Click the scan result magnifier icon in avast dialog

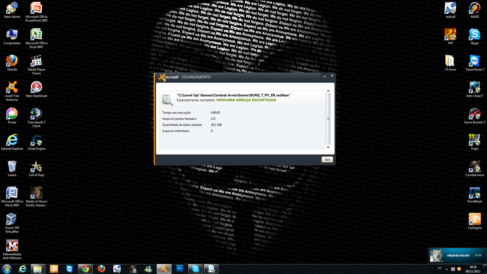[167, 100]
